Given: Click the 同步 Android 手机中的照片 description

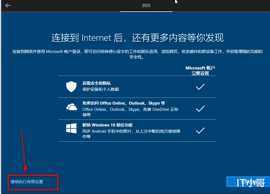Looking at the screenshot, I should tap(131, 134).
